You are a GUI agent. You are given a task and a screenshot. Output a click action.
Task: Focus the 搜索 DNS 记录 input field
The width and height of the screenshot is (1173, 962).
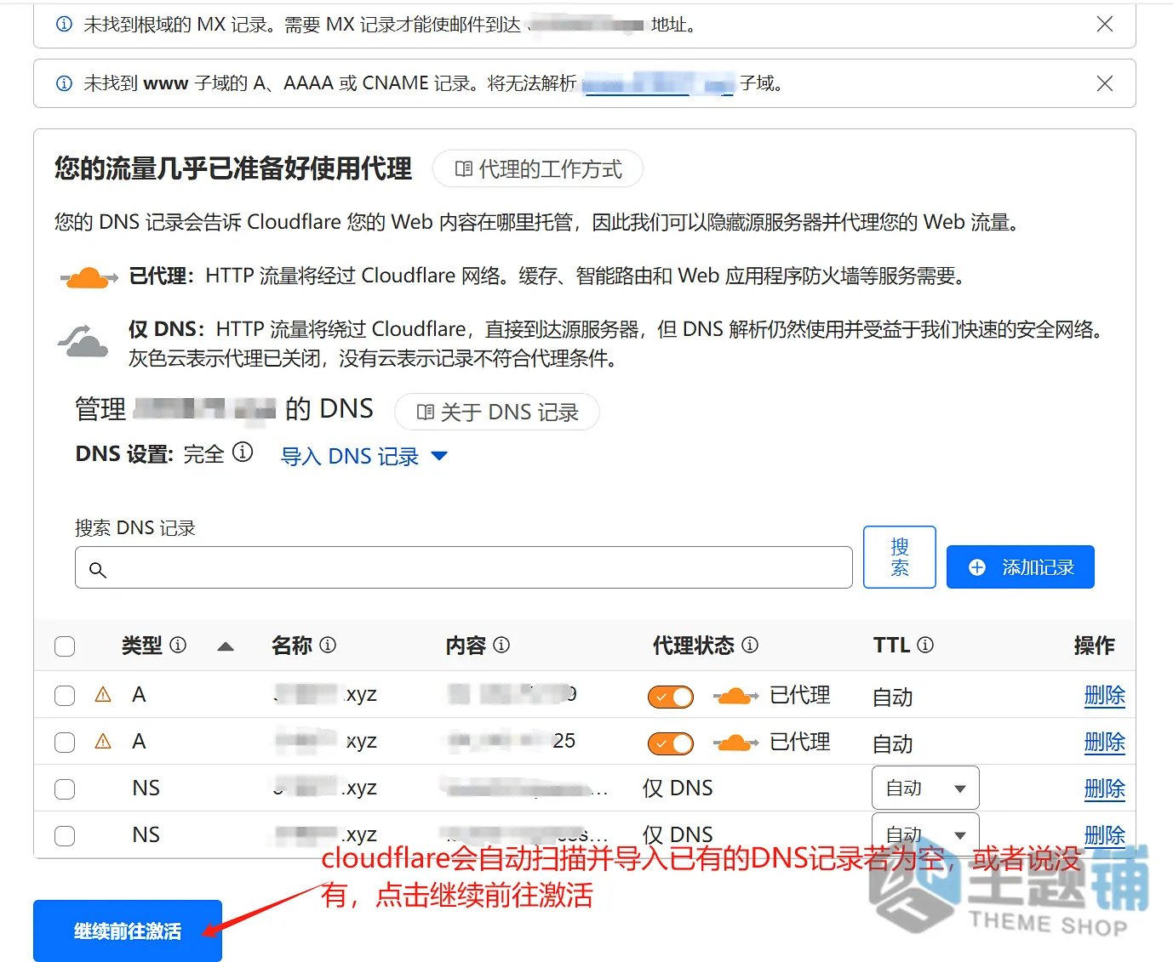(464, 567)
